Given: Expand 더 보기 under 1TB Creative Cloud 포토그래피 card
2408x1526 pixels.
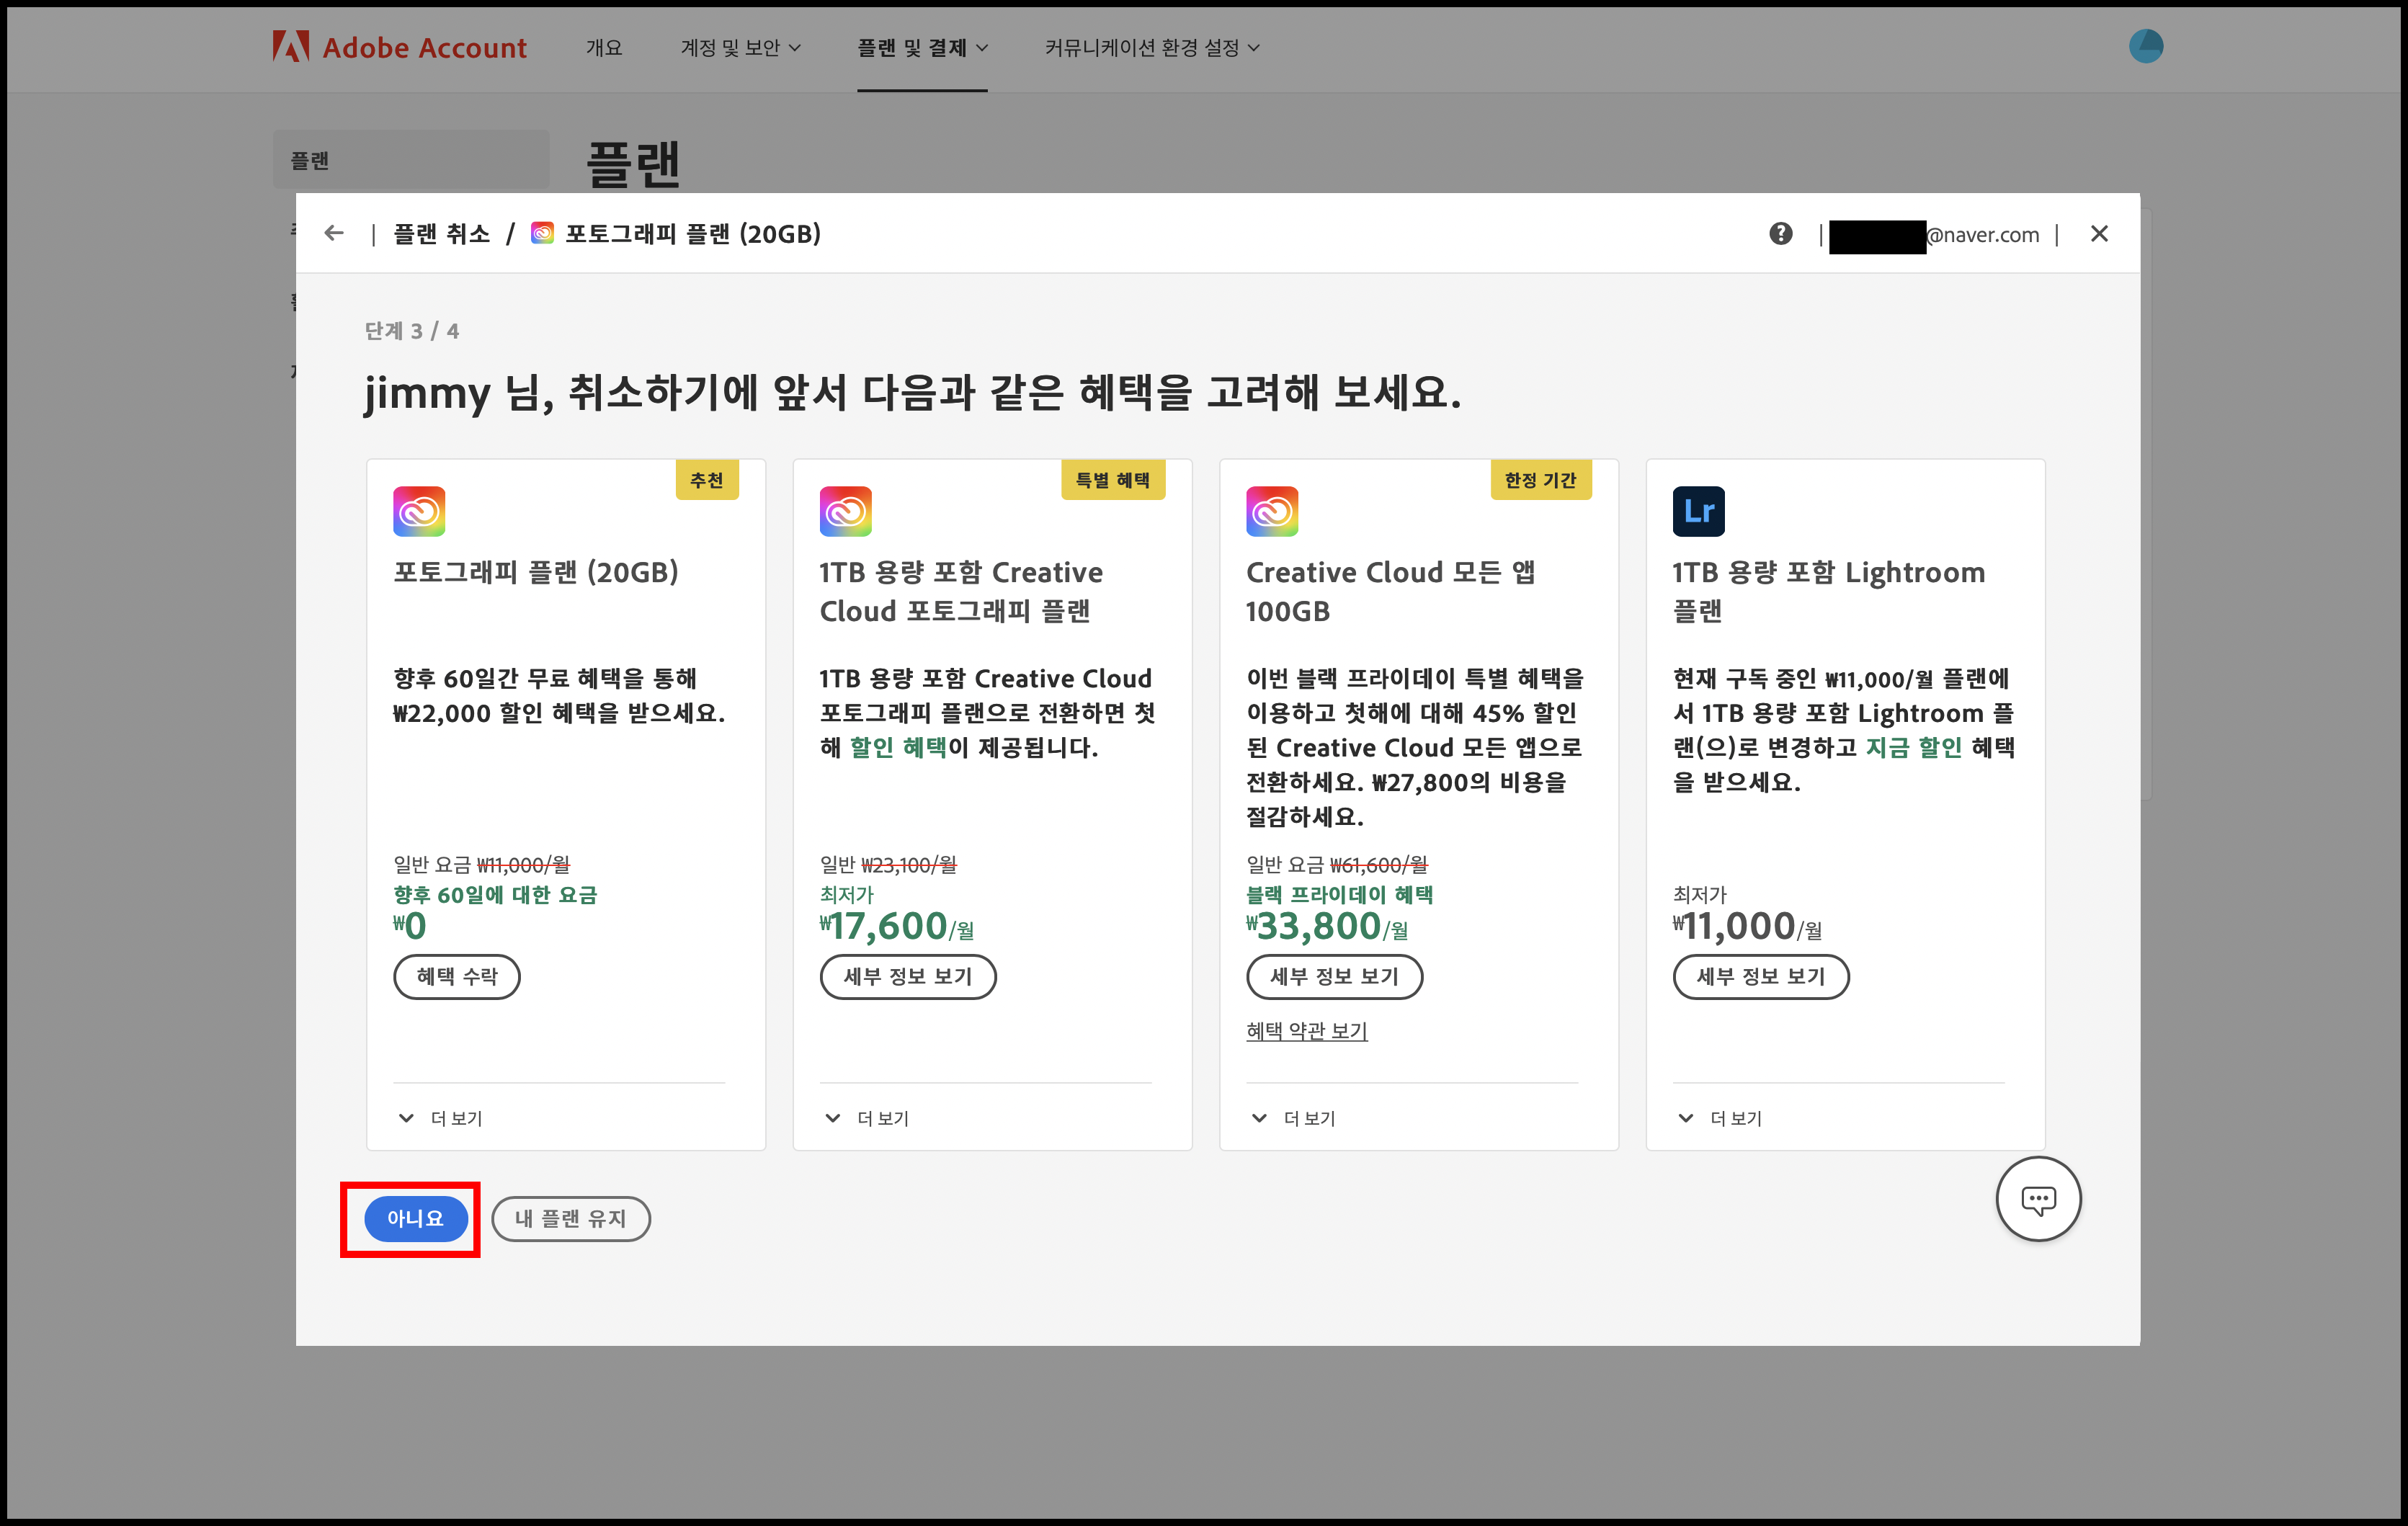Looking at the screenshot, I should coord(867,1118).
